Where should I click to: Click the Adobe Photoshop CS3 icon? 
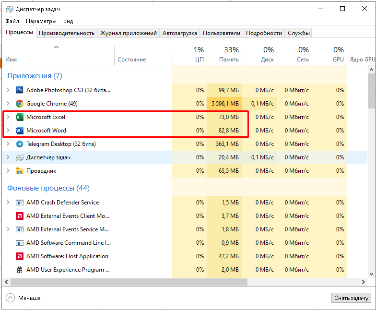(19, 90)
